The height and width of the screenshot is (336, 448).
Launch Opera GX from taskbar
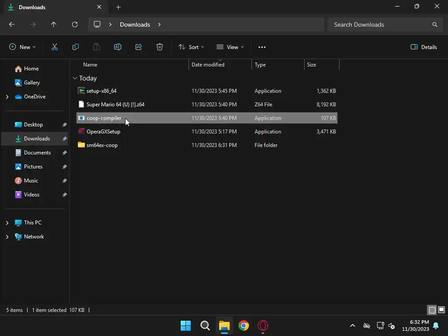pos(263,325)
